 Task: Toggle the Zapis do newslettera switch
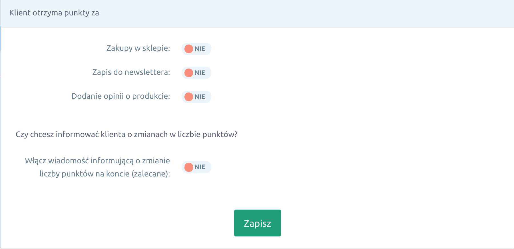point(196,73)
